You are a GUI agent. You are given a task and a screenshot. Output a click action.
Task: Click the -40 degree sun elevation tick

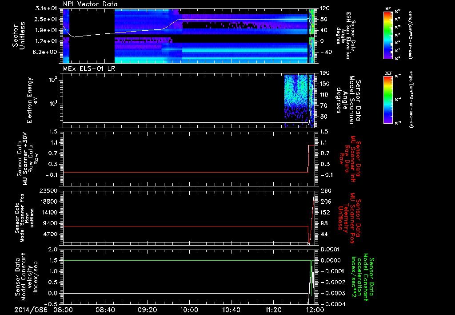[327, 52]
